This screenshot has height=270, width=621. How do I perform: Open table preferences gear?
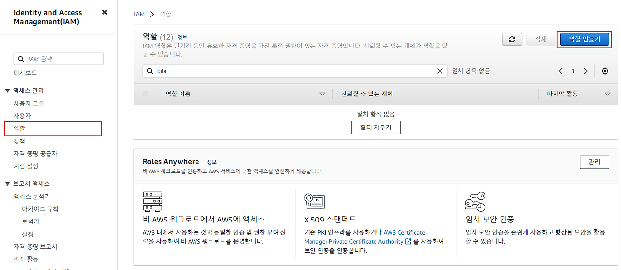click(605, 71)
